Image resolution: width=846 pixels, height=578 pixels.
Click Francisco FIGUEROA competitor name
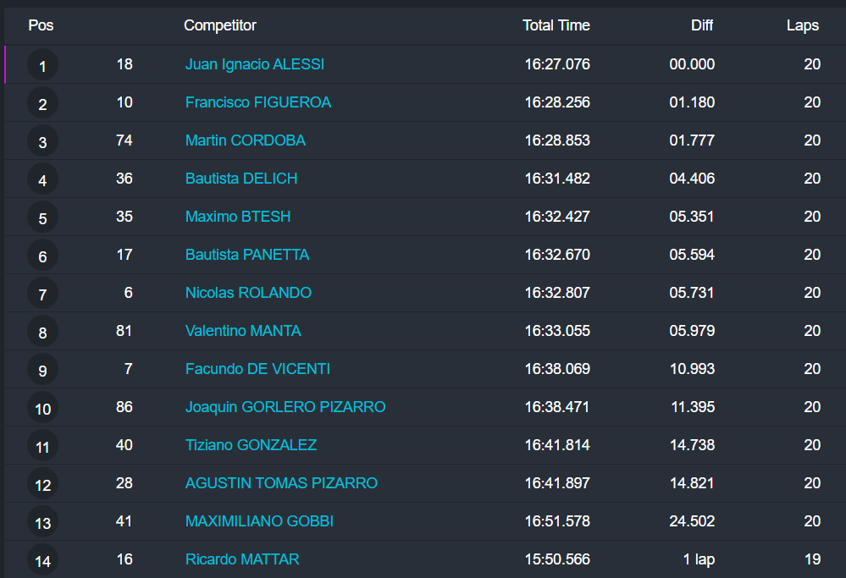click(x=257, y=102)
